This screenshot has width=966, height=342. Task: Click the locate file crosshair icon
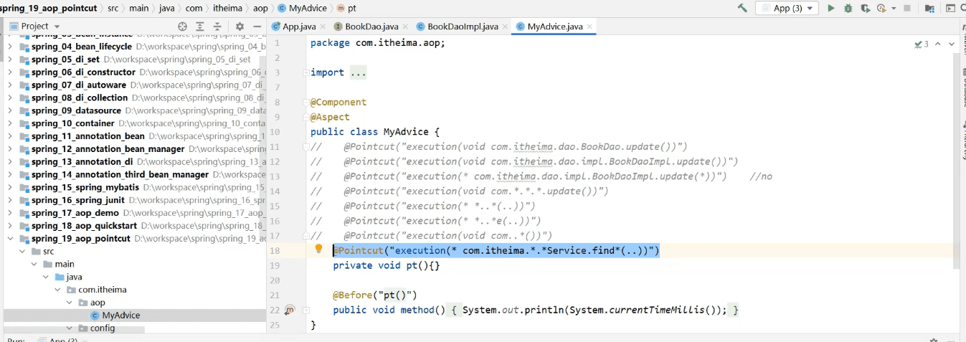(x=182, y=27)
